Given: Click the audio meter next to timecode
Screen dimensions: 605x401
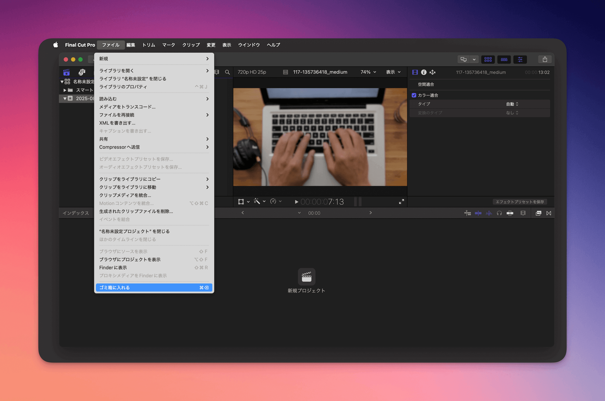Looking at the screenshot, I should coord(358,202).
